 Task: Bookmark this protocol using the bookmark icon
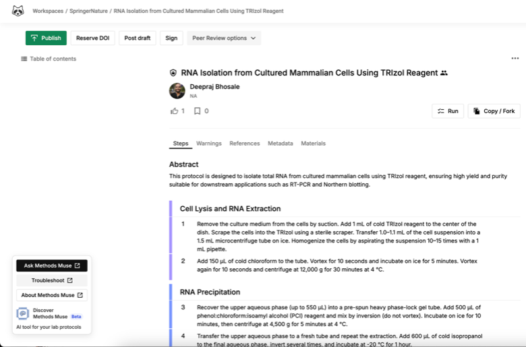(x=198, y=111)
